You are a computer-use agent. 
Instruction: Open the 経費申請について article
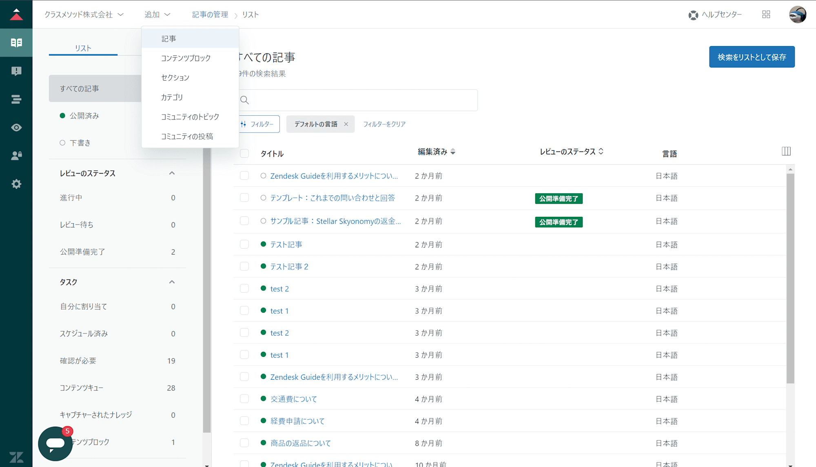(297, 421)
